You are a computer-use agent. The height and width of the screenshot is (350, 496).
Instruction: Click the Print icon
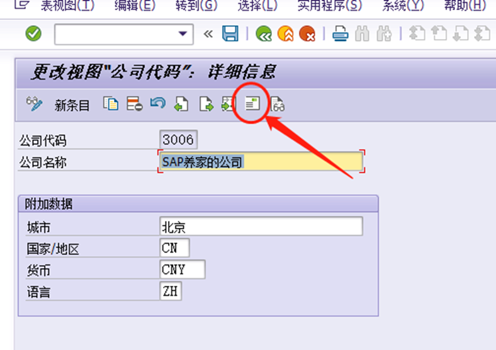pyautogui.click(x=341, y=33)
